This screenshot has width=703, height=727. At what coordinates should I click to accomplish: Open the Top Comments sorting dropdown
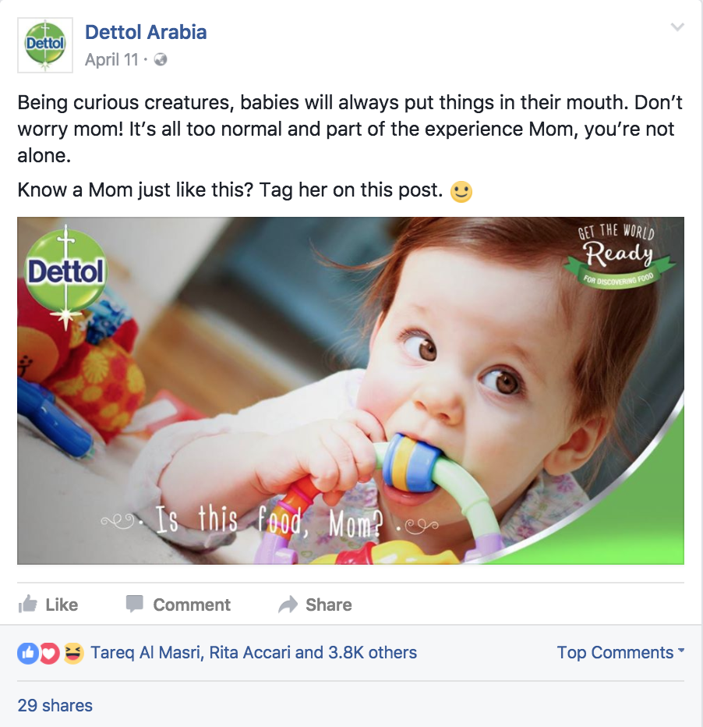click(x=620, y=652)
